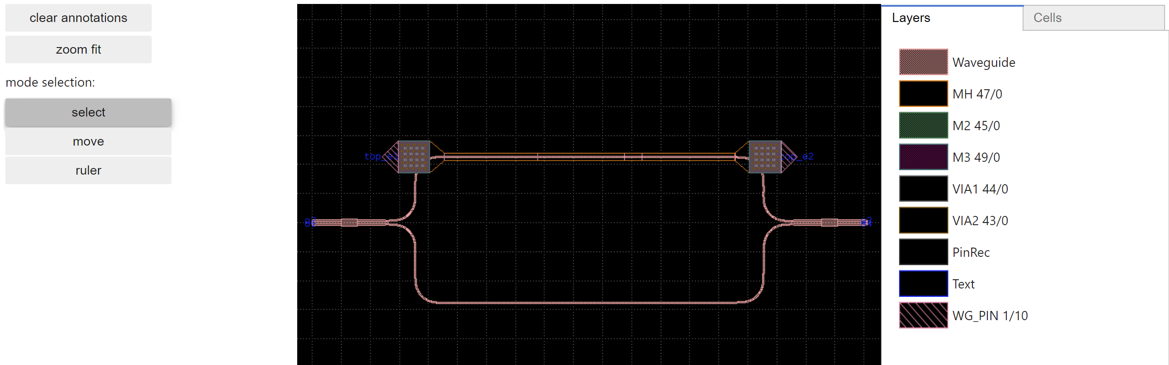1169x365 pixels.
Task: Click the left input coupler on waveguide
Action: tap(349, 223)
